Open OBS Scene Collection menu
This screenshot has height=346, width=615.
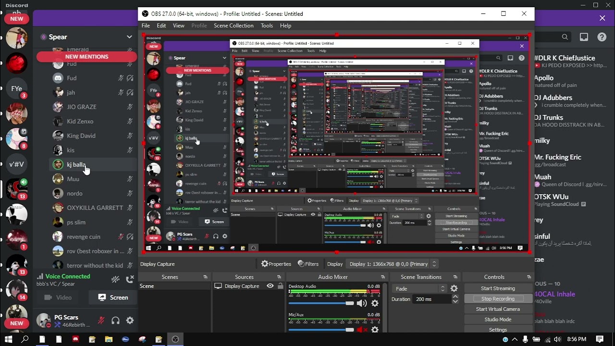coord(234,25)
